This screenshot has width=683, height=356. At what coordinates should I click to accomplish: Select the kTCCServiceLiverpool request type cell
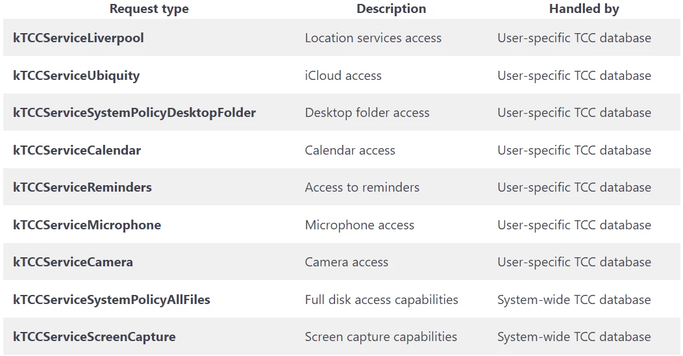pos(79,38)
